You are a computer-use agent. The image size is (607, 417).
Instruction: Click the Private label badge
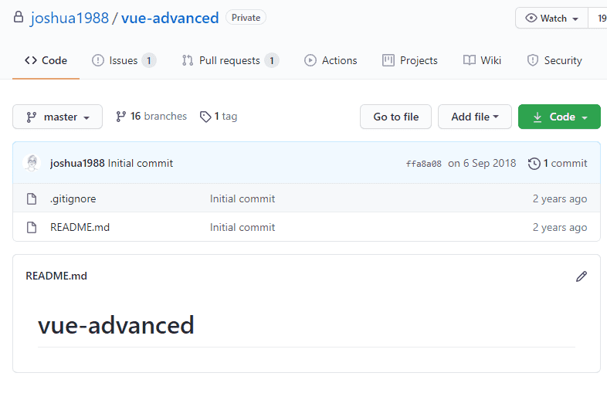pos(246,18)
